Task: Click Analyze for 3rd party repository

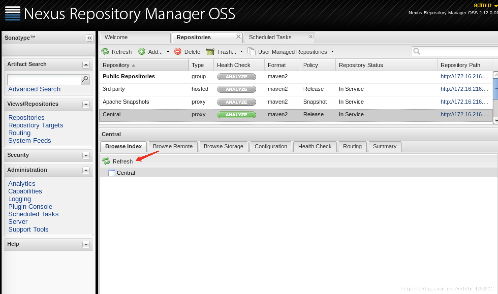Action: (236, 89)
